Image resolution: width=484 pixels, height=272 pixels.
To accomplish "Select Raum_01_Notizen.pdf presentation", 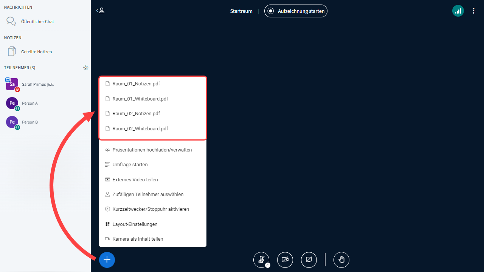I will pos(136,84).
